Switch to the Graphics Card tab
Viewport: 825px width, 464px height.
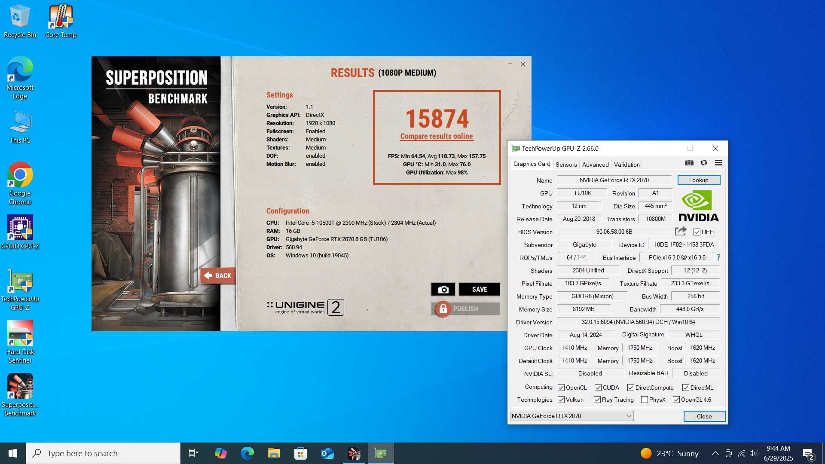coord(532,164)
